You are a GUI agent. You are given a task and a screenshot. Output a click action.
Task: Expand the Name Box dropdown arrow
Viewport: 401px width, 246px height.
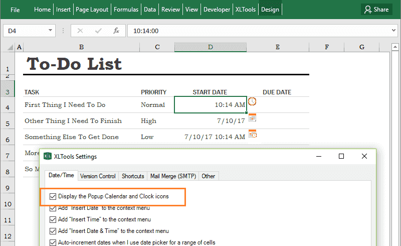coord(51,30)
